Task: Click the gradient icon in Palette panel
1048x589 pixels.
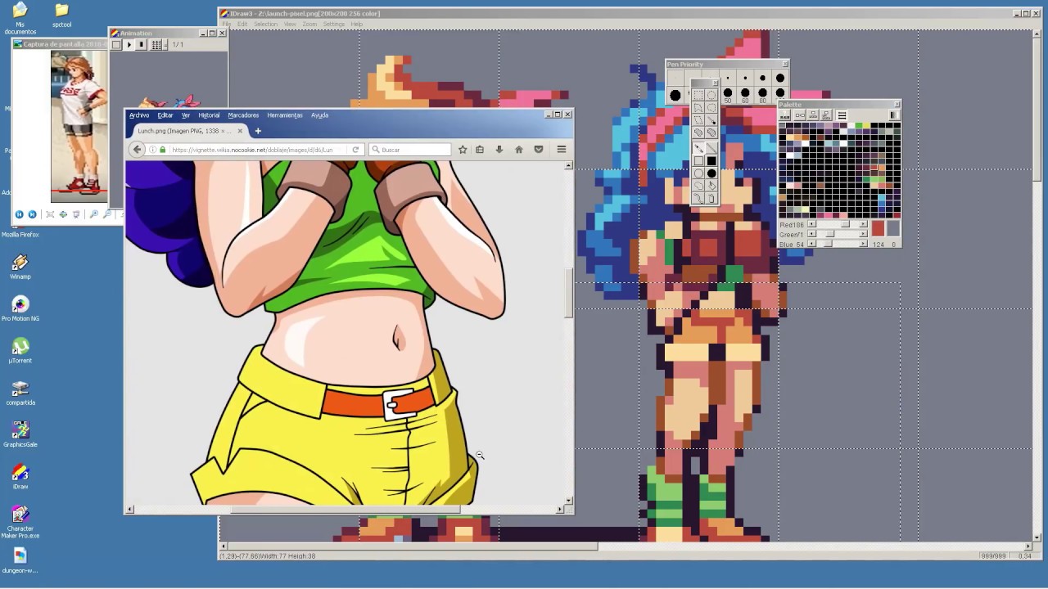Action: [895, 115]
